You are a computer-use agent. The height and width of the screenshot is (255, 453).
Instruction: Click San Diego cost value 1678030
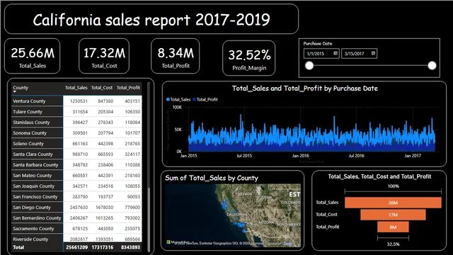click(104, 208)
